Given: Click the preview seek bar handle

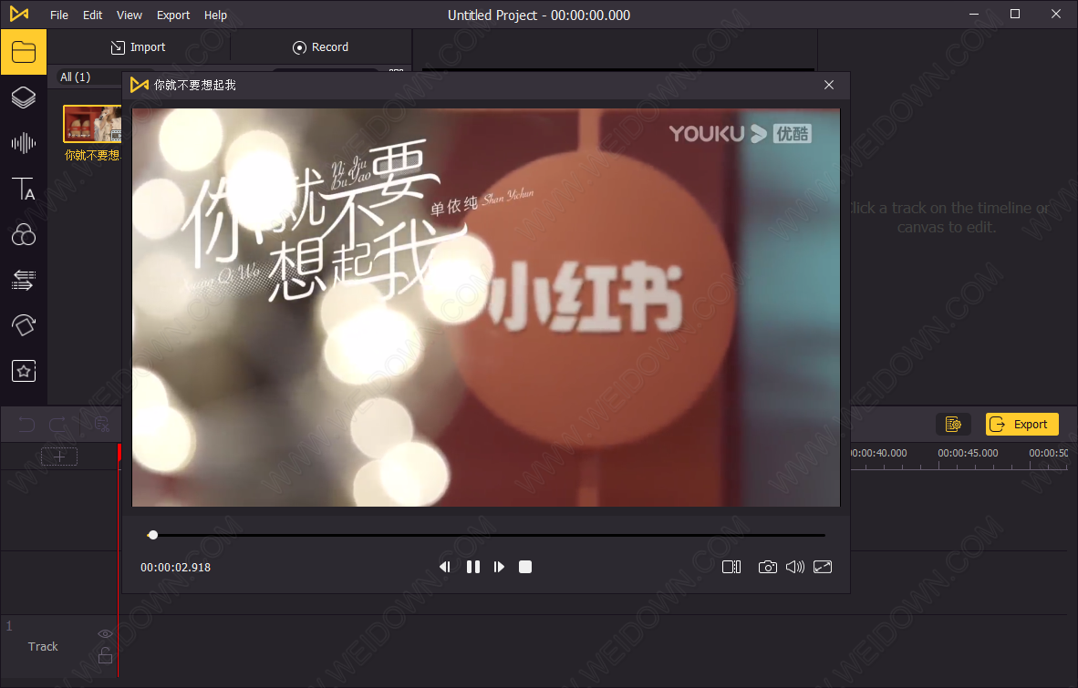Looking at the screenshot, I should coord(152,535).
